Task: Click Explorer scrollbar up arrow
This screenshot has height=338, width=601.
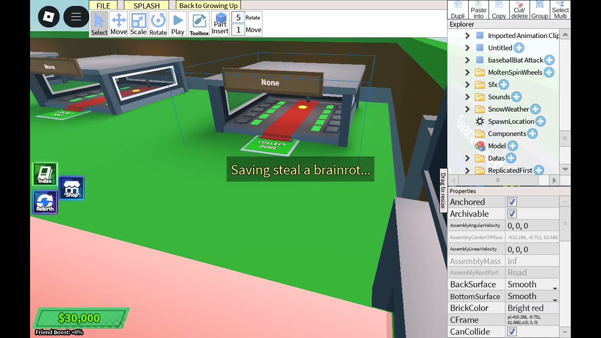Action: pos(565,35)
